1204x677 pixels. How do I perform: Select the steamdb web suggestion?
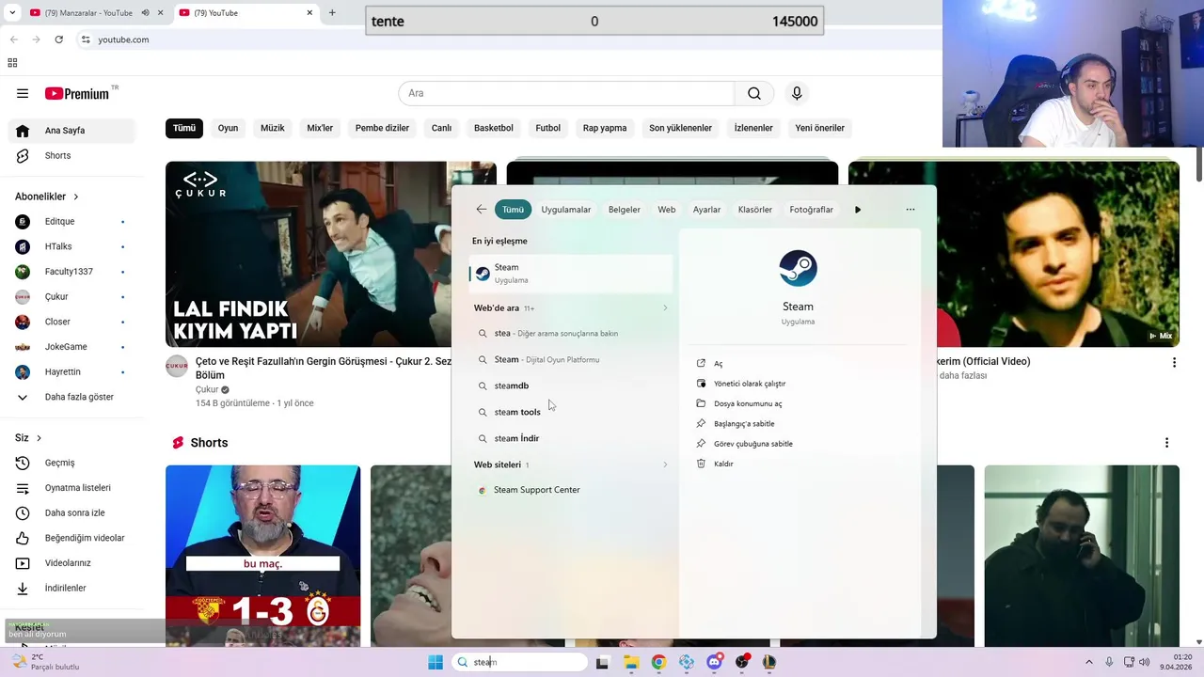point(571,386)
